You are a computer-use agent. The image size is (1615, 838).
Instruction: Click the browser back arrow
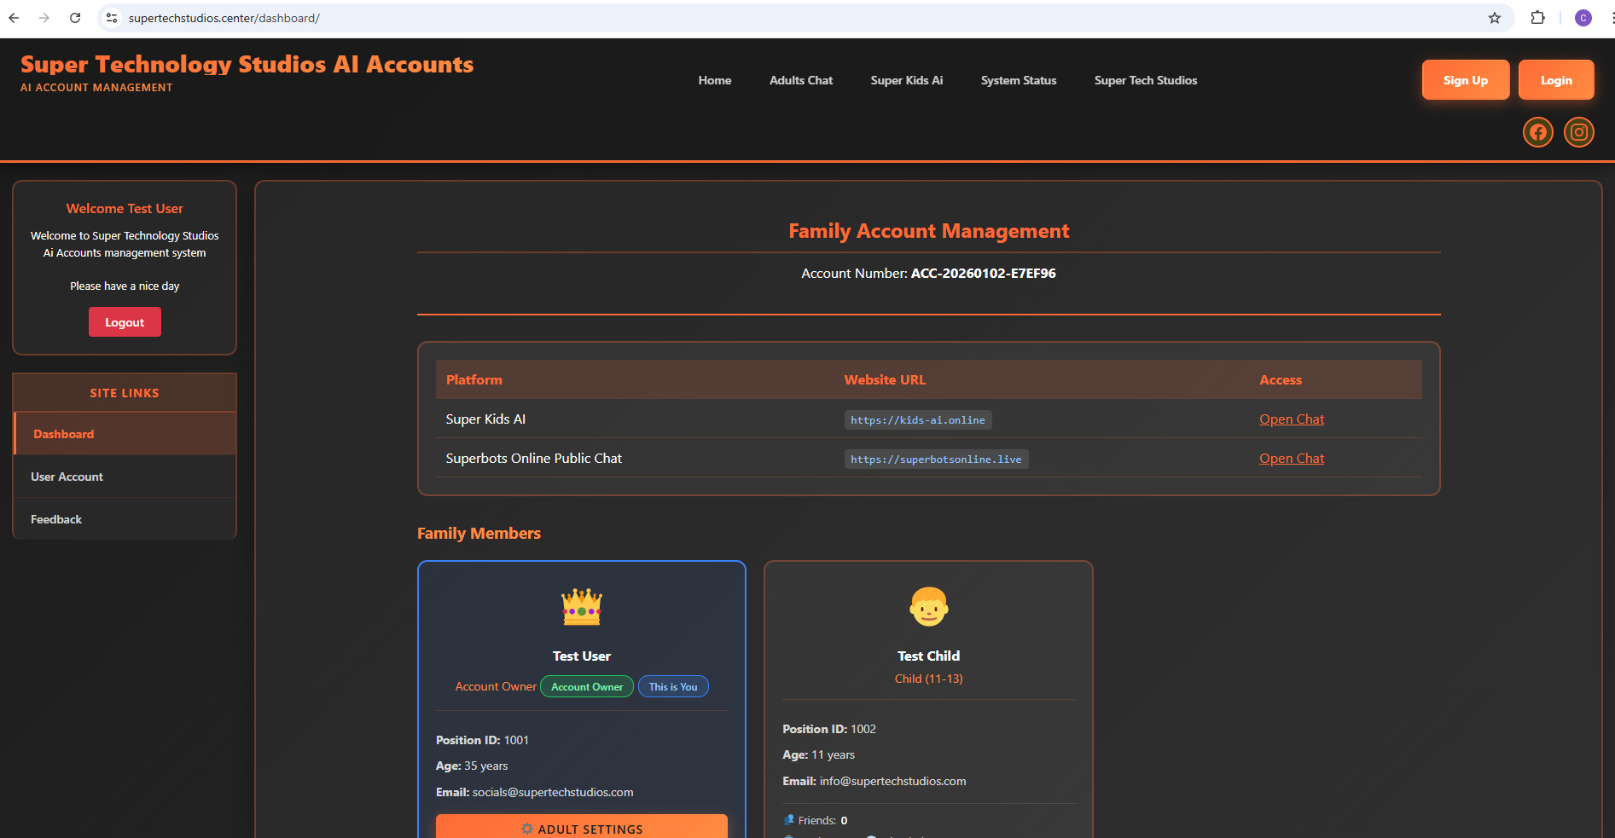(x=14, y=18)
